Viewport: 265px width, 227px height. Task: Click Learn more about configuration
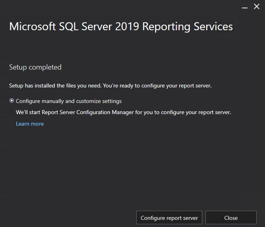tap(30, 124)
